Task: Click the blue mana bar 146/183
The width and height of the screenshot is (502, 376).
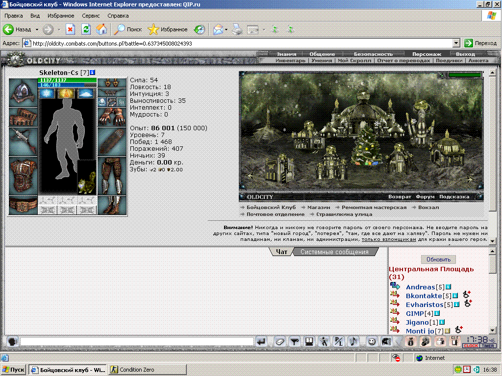Action: click(x=67, y=85)
